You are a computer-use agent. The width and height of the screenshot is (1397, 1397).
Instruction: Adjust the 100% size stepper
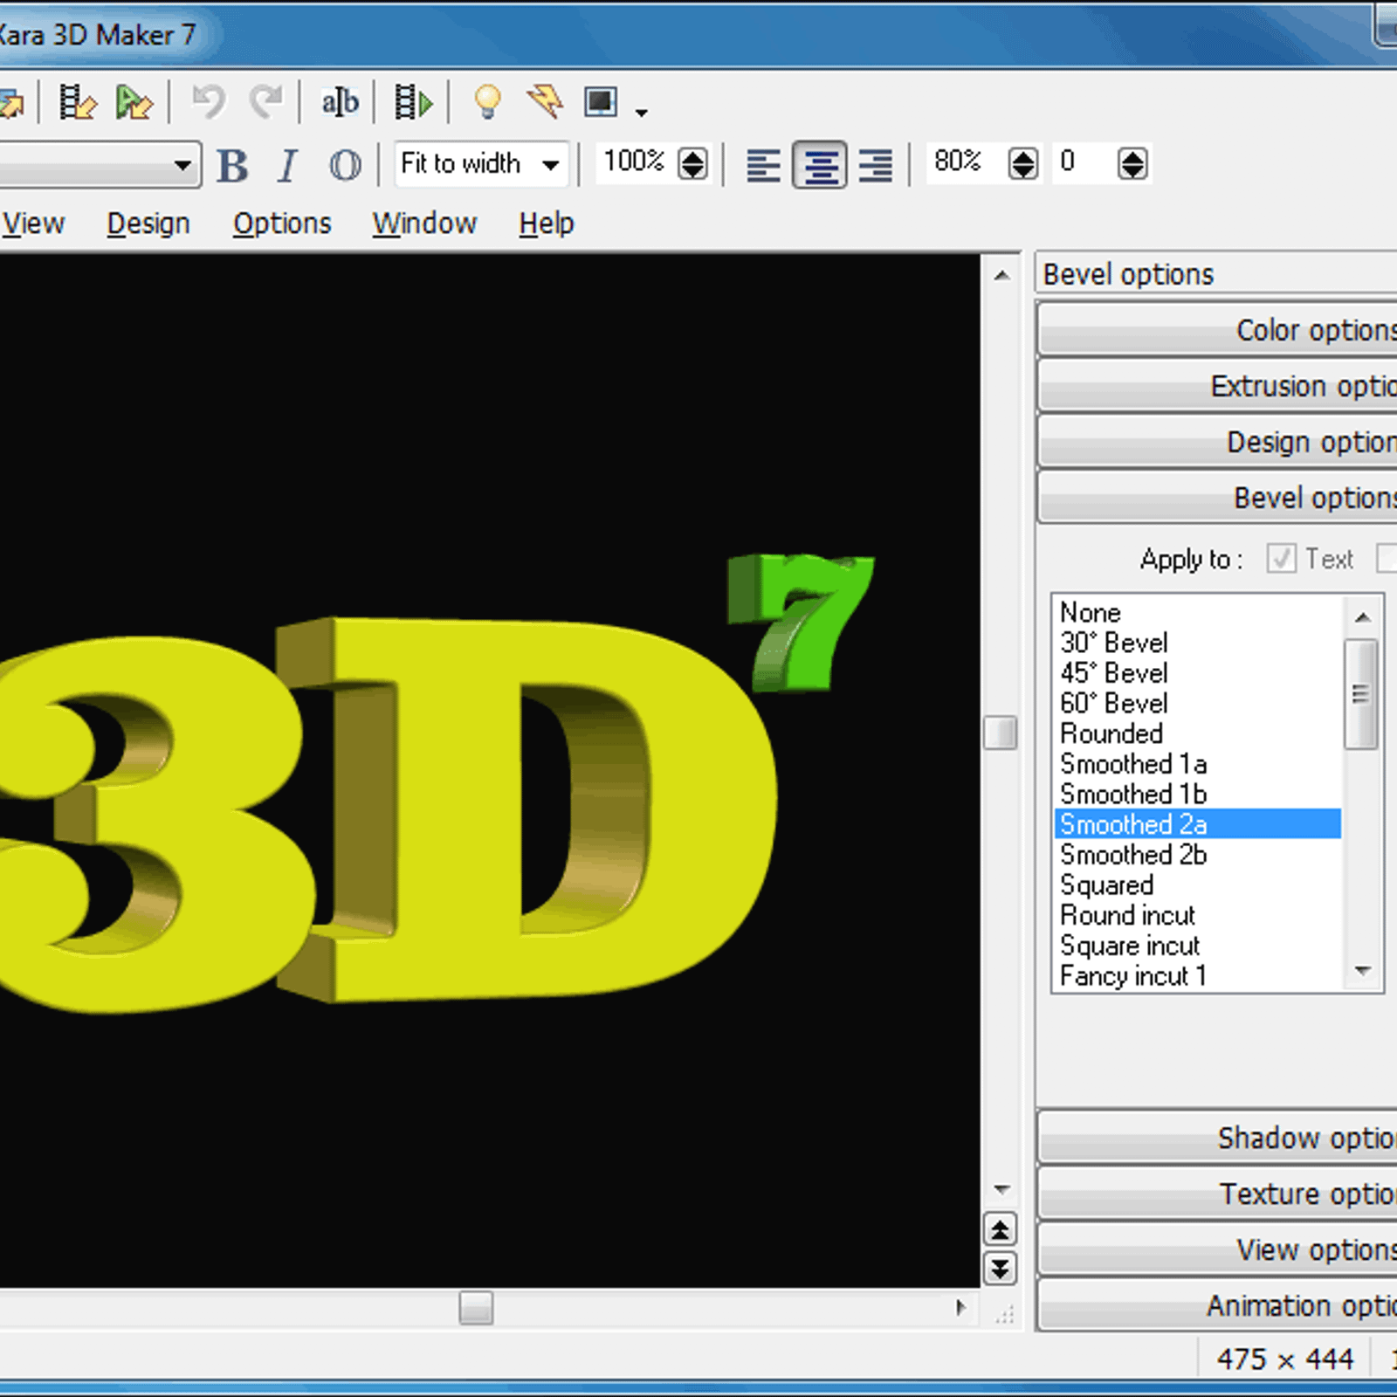(x=693, y=163)
